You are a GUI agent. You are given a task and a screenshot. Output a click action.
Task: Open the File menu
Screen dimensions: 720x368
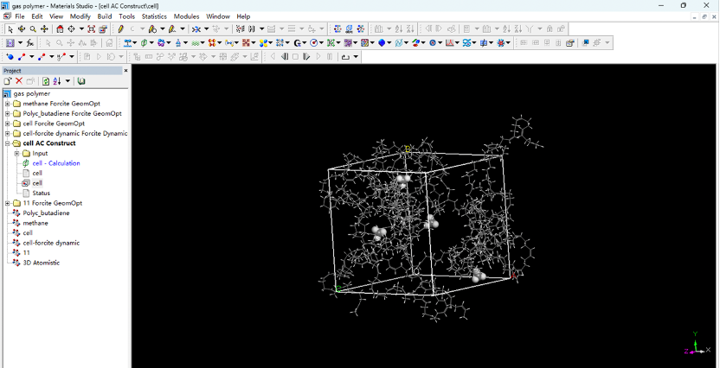click(20, 16)
